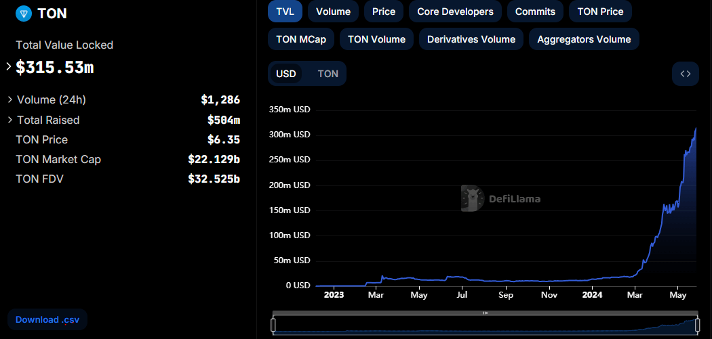712x339 pixels.
Task: Toggle the TON Price series
Action: [x=600, y=12]
